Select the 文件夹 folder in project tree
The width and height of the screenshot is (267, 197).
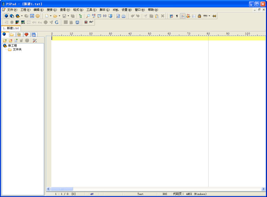pyautogui.click(x=17, y=50)
